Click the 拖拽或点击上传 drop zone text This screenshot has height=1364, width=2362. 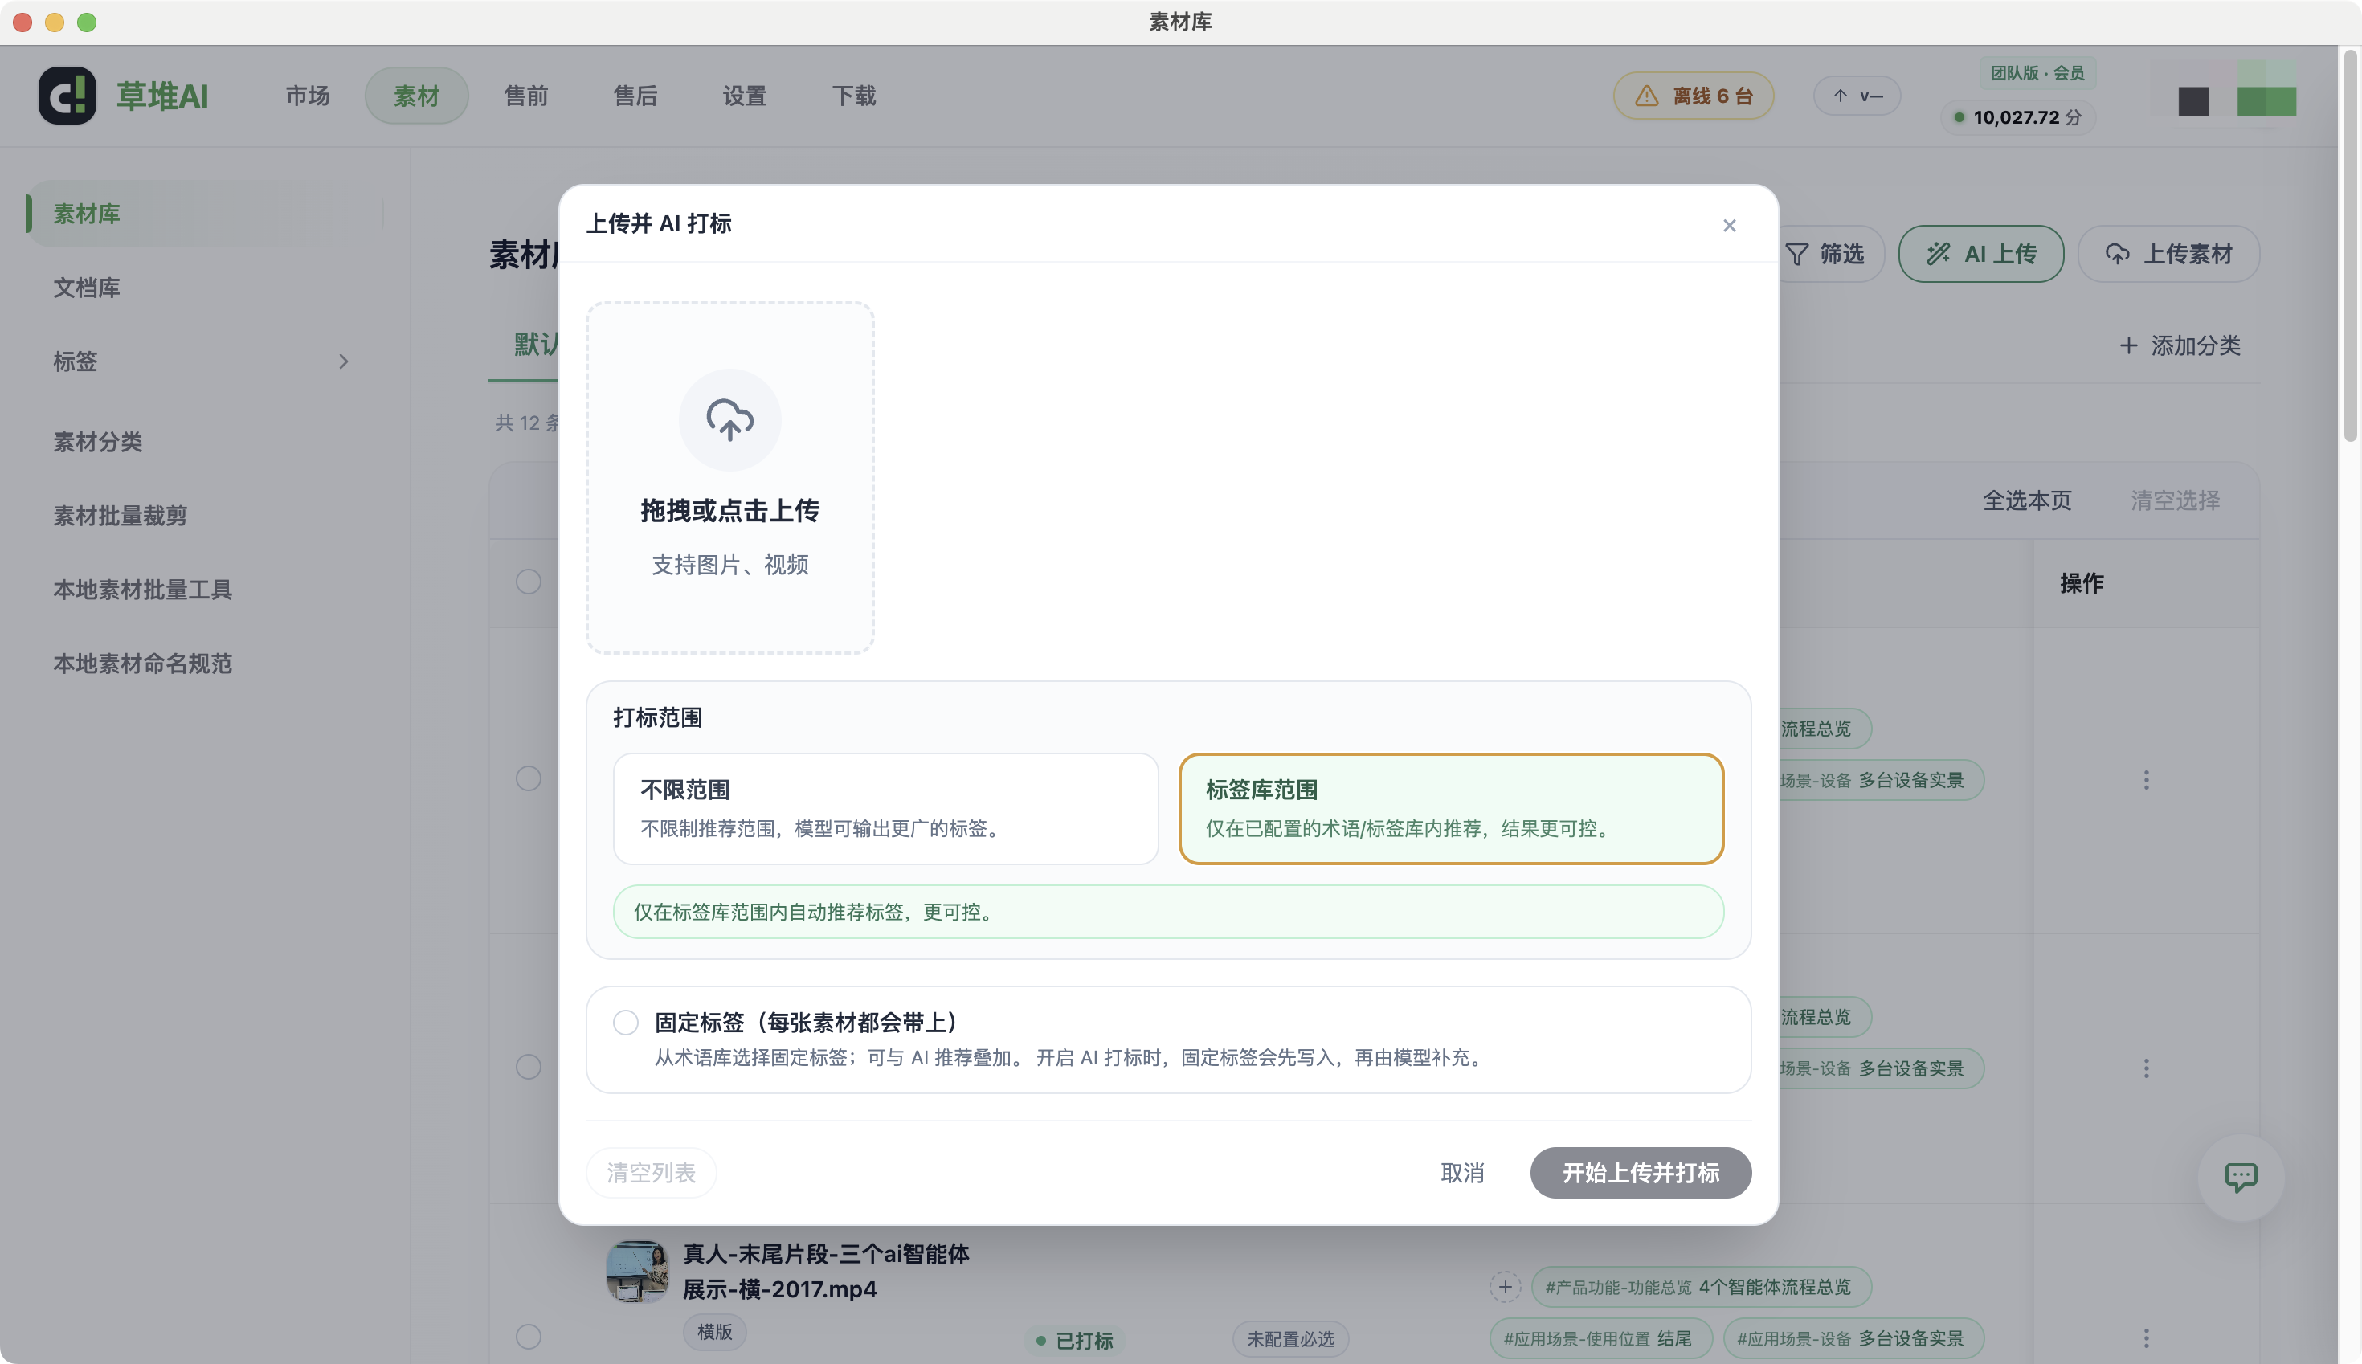(729, 511)
